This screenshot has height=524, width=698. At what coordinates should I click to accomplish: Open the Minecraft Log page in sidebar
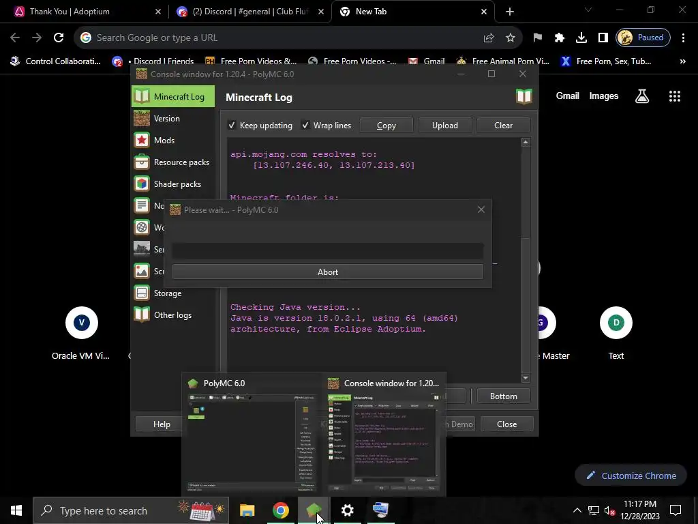coord(172,96)
